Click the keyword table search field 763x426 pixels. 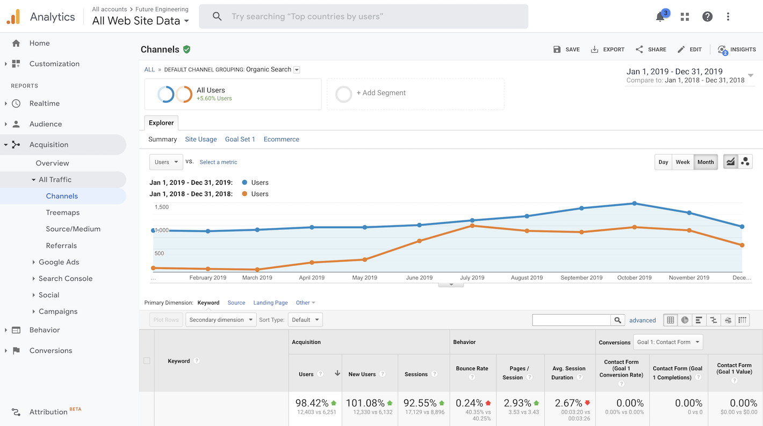click(571, 320)
